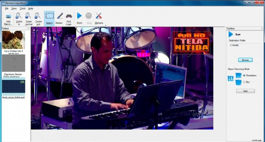Expand the toolbar overflow arrow after Options

click(x=106, y=25)
